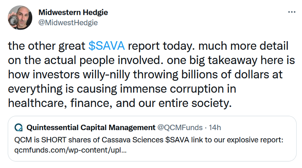The height and width of the screenshot is (168, 302).
Task: Open the Quintessential Capital Management account name
Action: coord(91,127)
